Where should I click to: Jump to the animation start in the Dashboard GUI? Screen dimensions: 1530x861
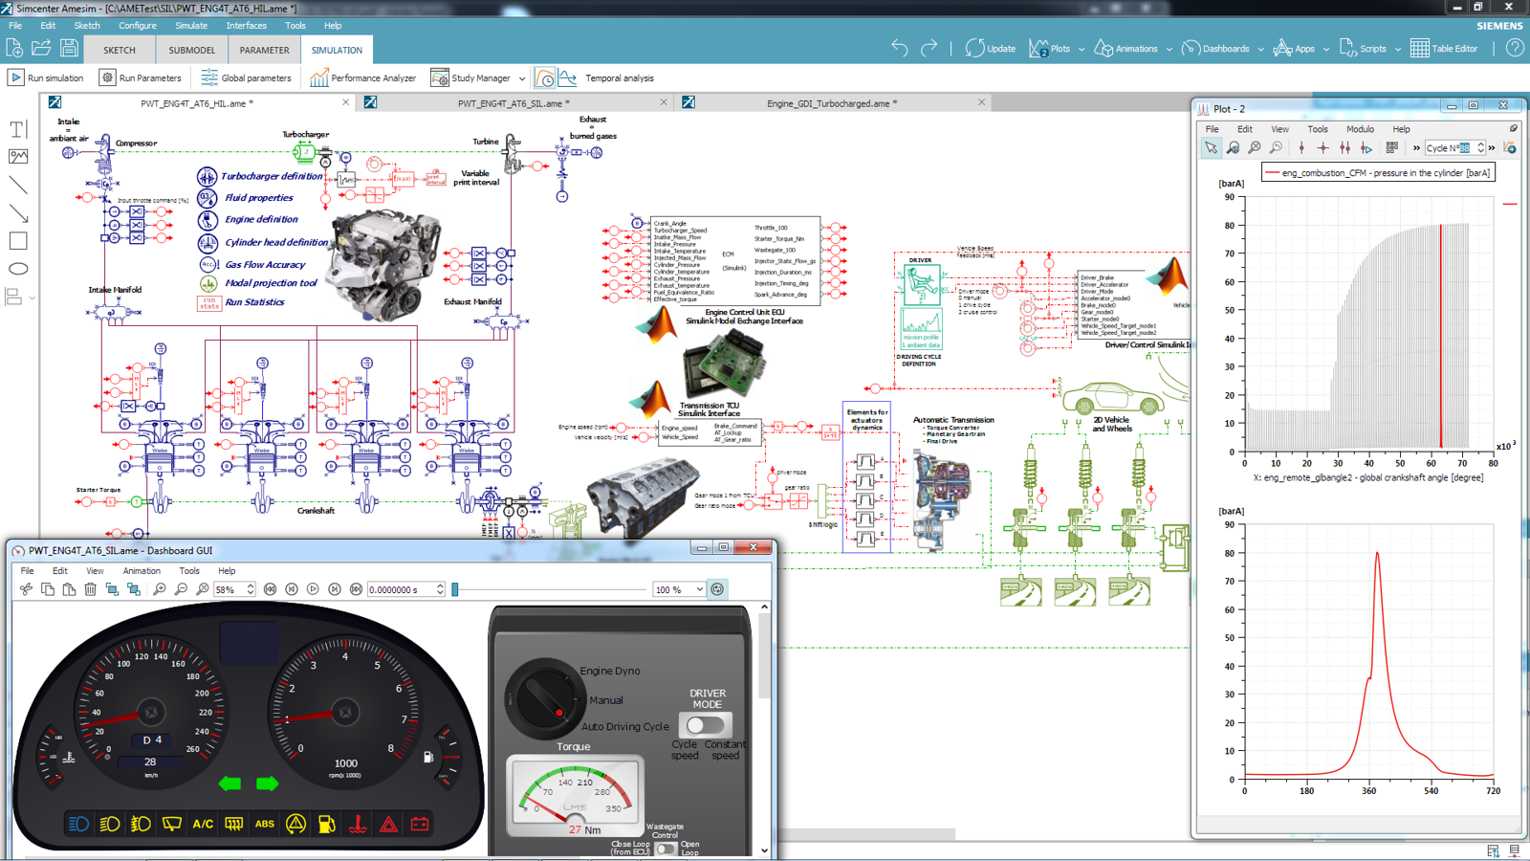pyautogui.click(x=271, y=589)
